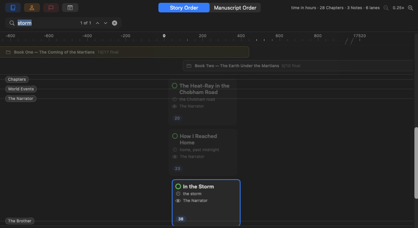The height and width of the screenshot is (228, 418).
Task: Select The Narrator lane label
Action: (20, 98)
